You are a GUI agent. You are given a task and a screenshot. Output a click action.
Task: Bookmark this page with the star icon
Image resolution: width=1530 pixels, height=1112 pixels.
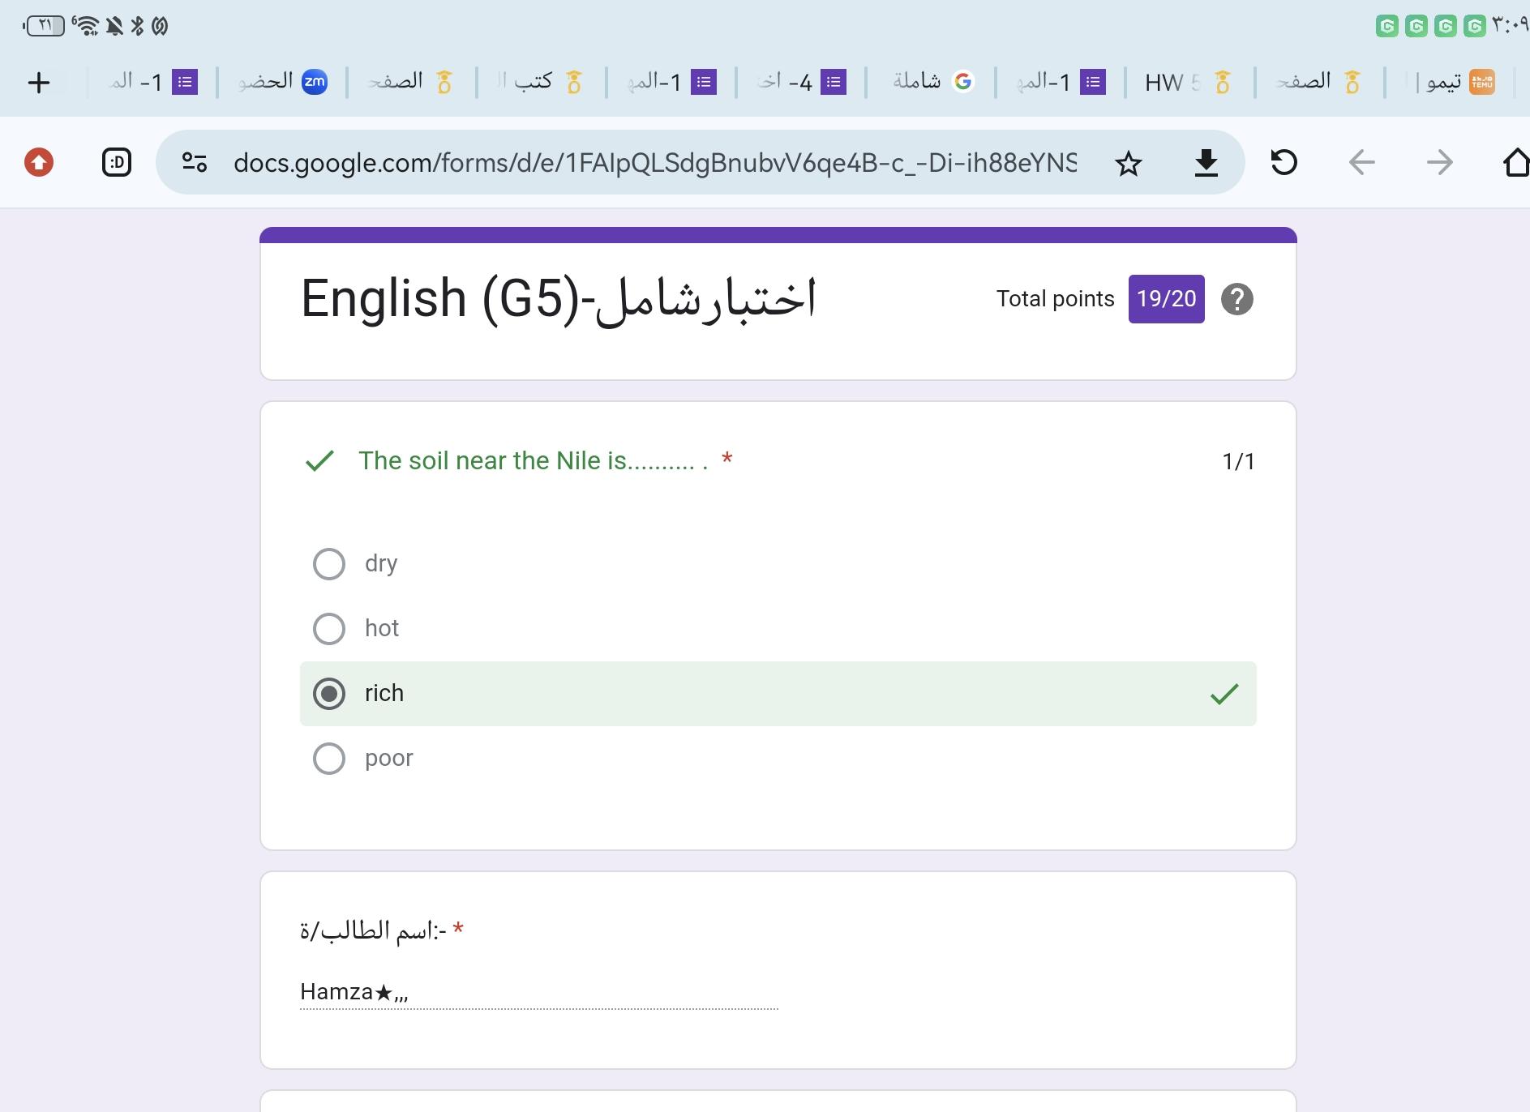[1128, 164]
